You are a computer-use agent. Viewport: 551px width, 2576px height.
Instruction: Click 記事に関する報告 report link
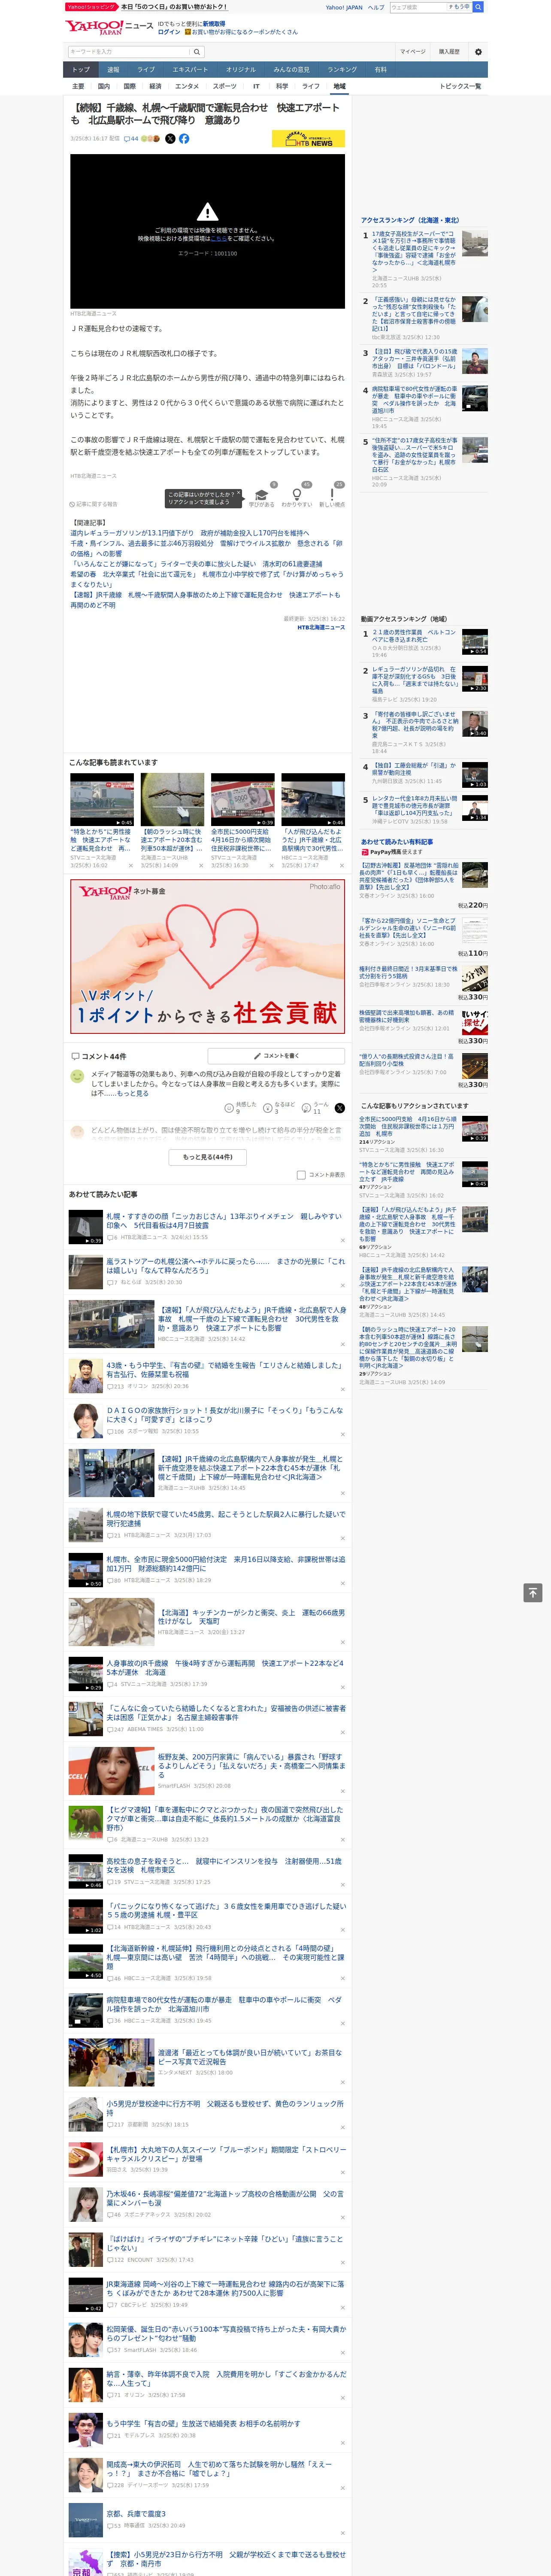[94, 504]
